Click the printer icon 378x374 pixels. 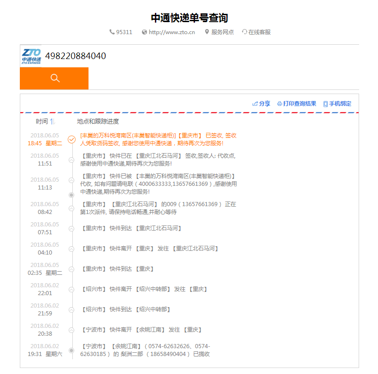(x=280, y=104)
